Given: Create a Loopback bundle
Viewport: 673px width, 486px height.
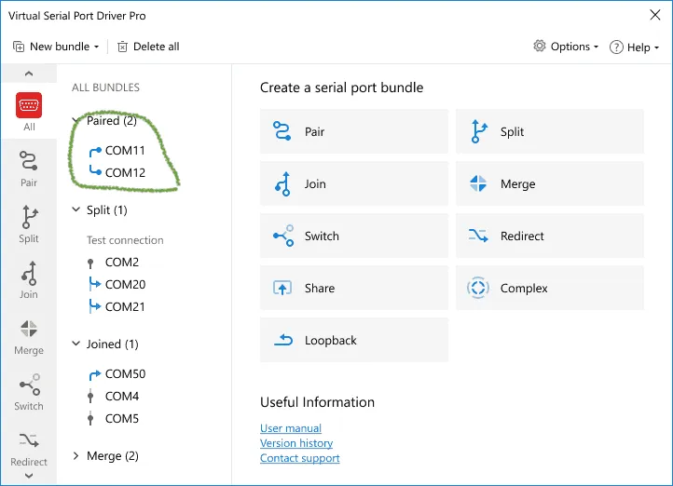Looking at the screenshot, I should point(354,340).
